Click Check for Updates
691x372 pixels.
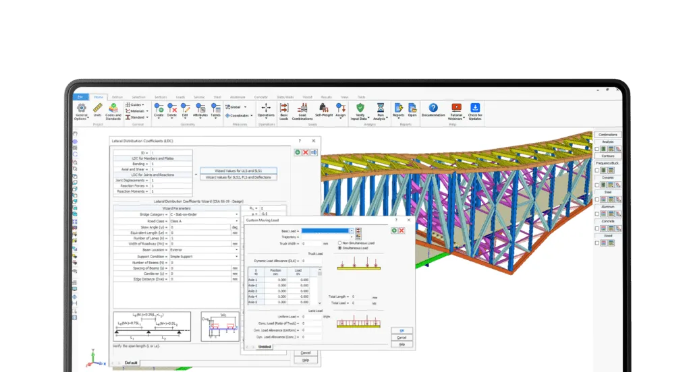475,111
